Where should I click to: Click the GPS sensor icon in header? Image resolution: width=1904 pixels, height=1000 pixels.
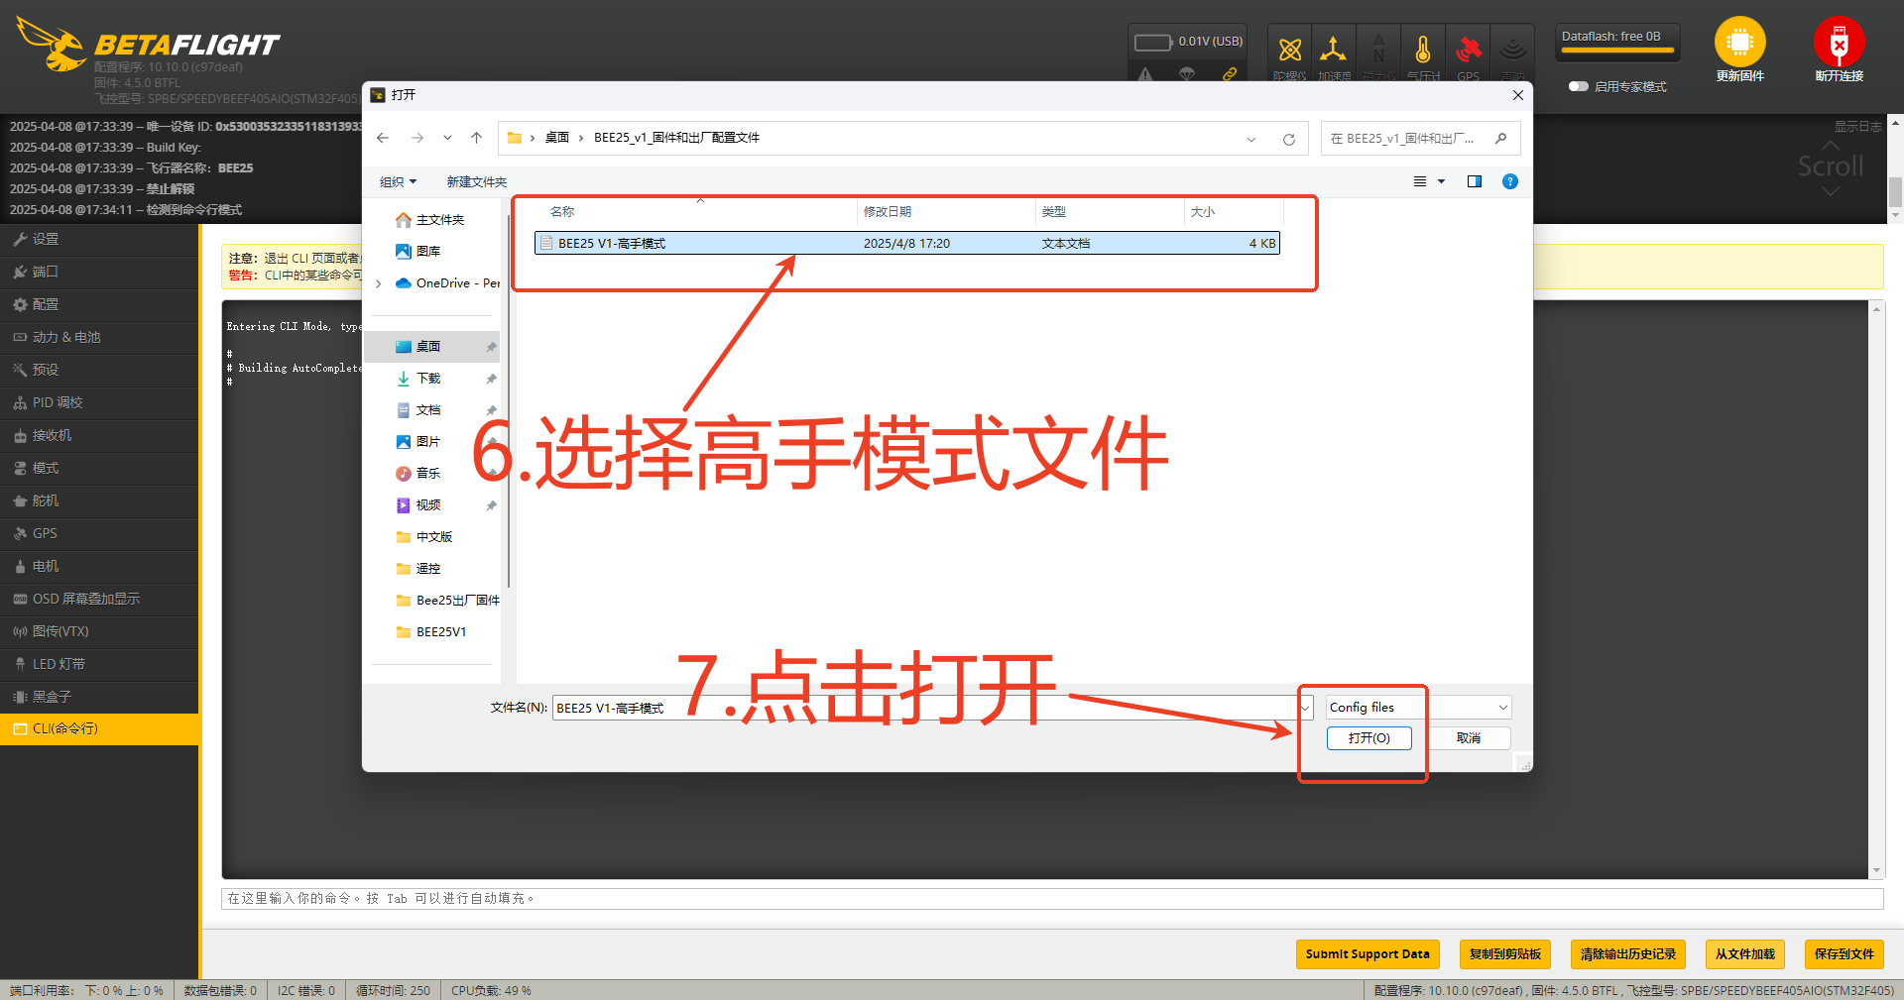point(1468,50)
